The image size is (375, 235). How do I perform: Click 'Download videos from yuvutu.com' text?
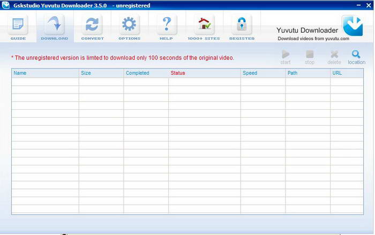[313, 39]
